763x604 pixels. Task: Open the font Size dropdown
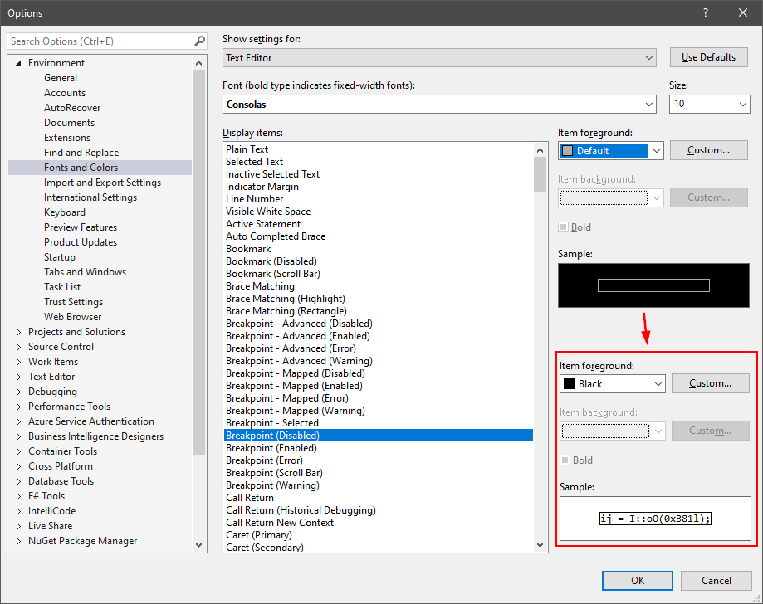710,104
